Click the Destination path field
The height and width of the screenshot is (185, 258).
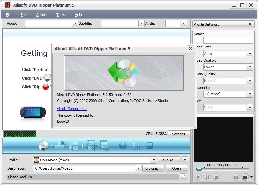[x=84, y=168]
